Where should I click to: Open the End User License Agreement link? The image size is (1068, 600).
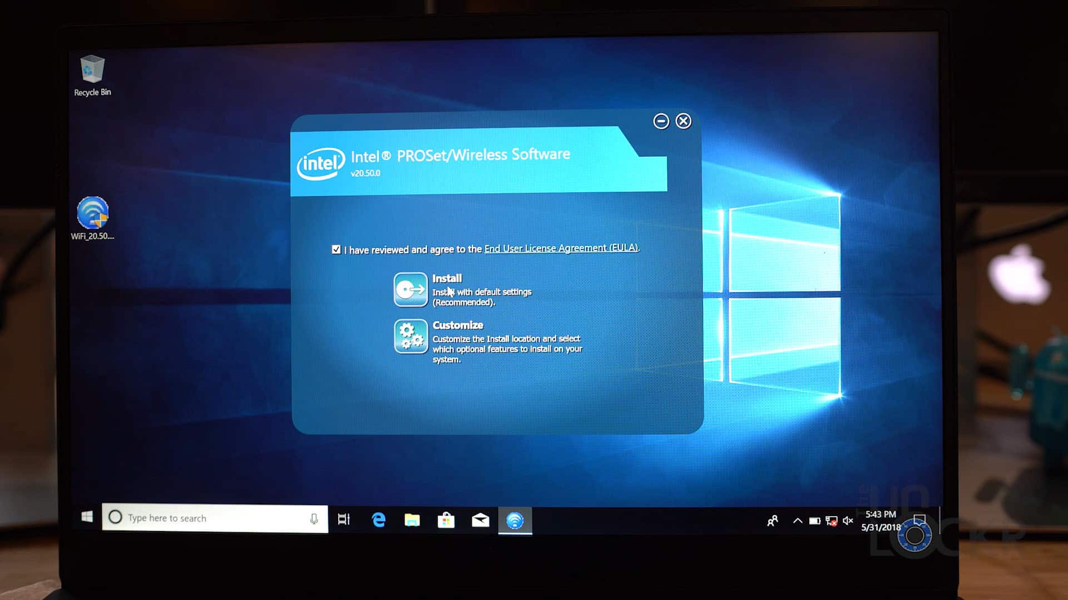(561, 248)
